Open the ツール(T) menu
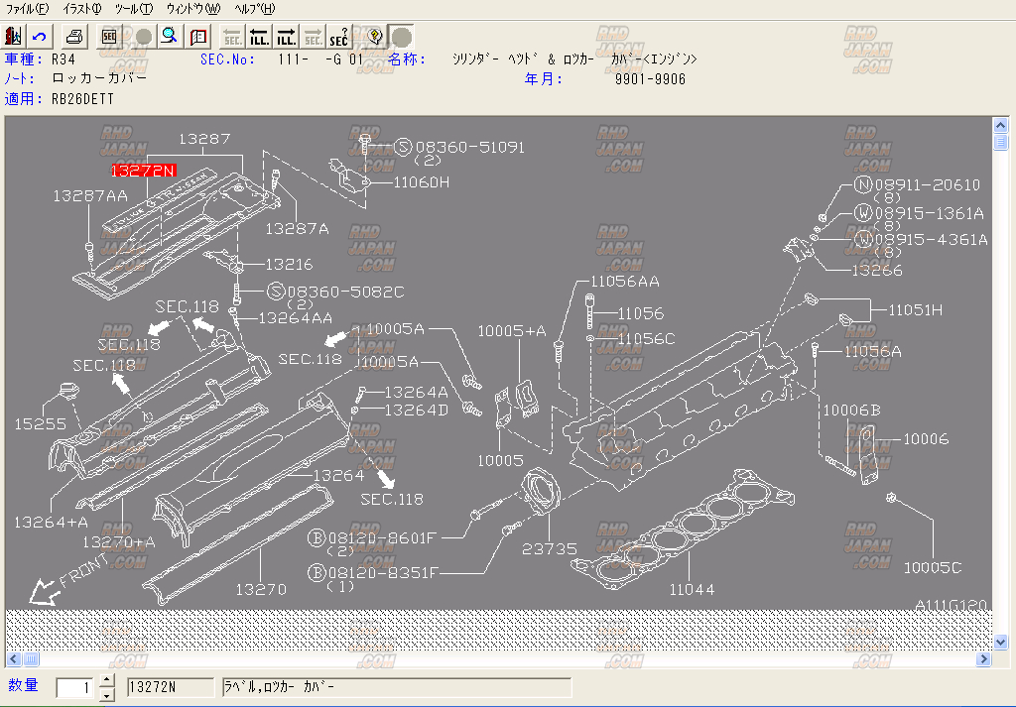 point(134,9)
